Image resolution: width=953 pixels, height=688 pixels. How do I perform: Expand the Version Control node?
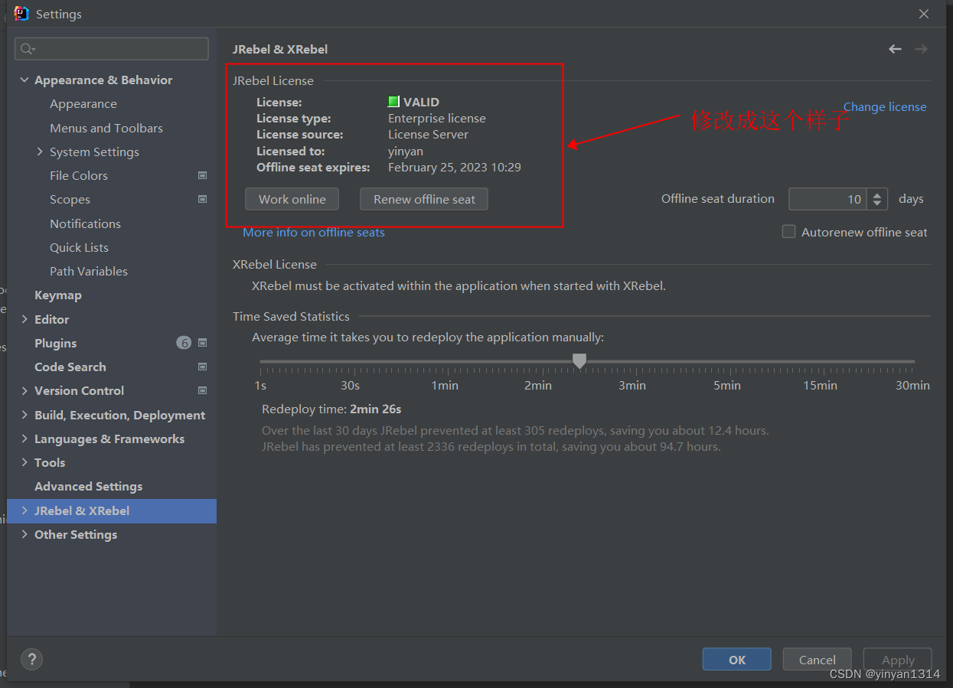pyautogui.click(x=24, y=390)
